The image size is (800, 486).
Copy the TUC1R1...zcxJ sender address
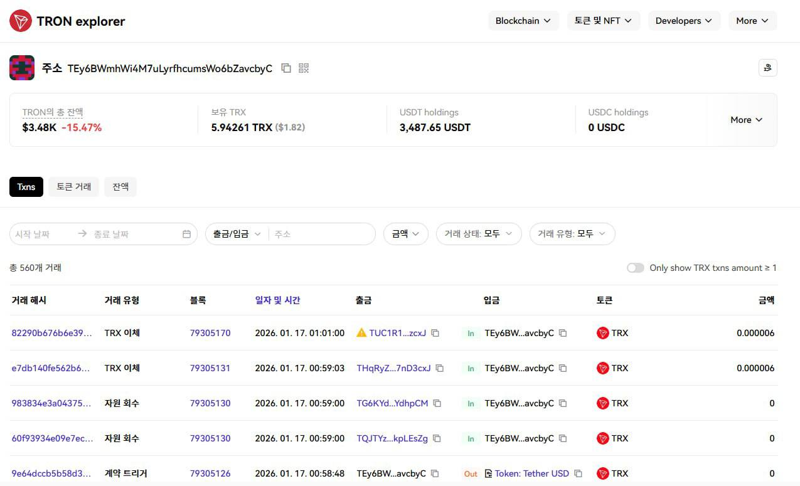pos(435,333)
